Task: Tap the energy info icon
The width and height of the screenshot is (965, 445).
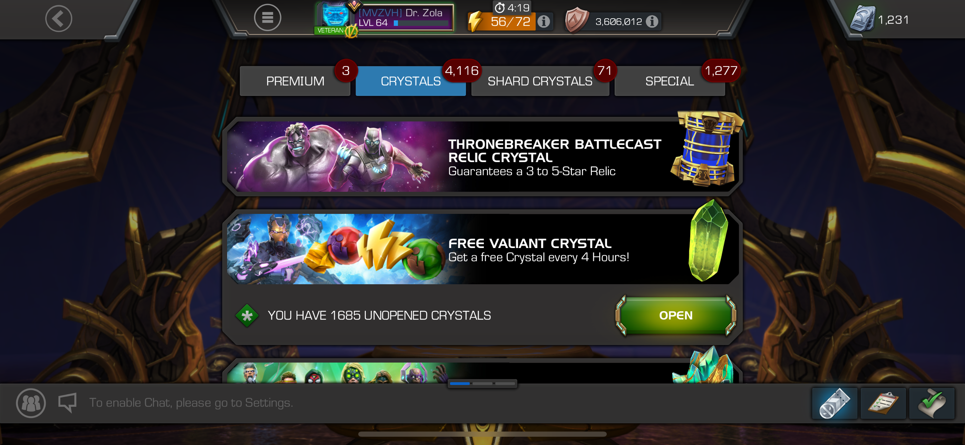Action: pyautogui.click(x=544, y=22)
